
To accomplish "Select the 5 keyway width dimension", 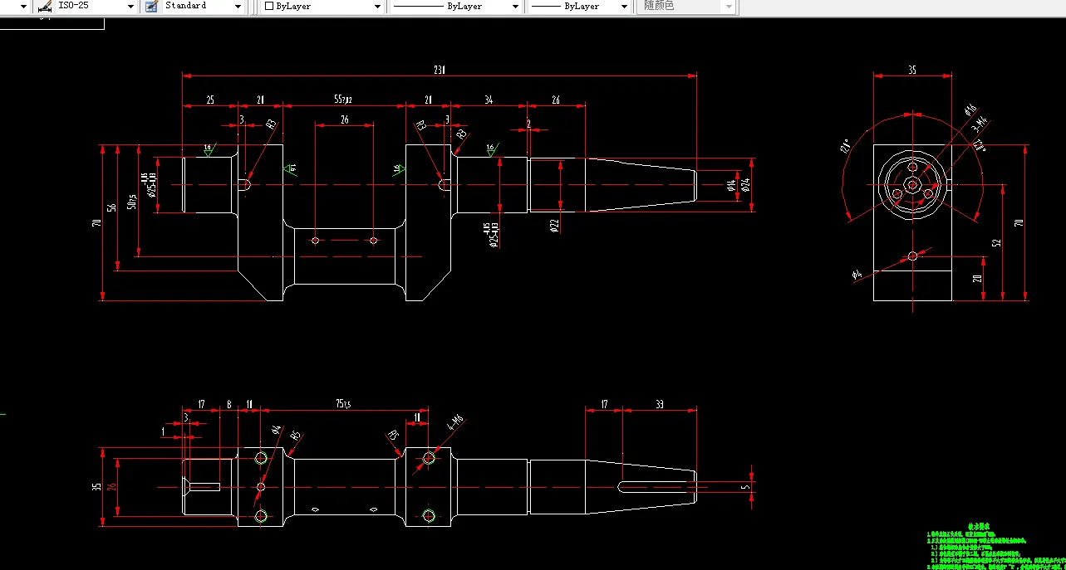I will pos(745,486).
